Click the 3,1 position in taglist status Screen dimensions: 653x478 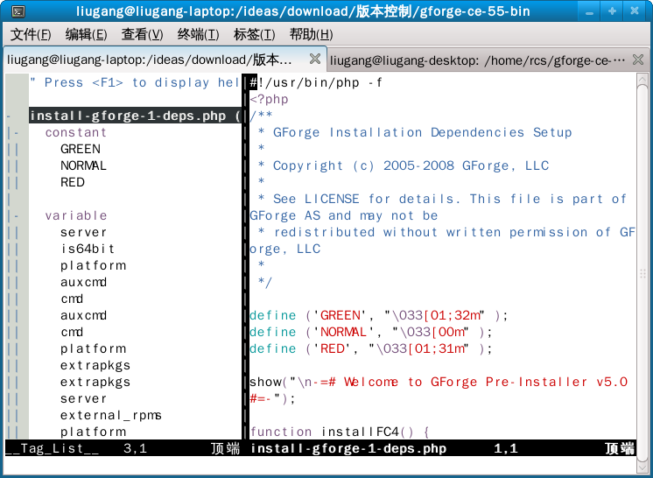[x=135, y=448]
